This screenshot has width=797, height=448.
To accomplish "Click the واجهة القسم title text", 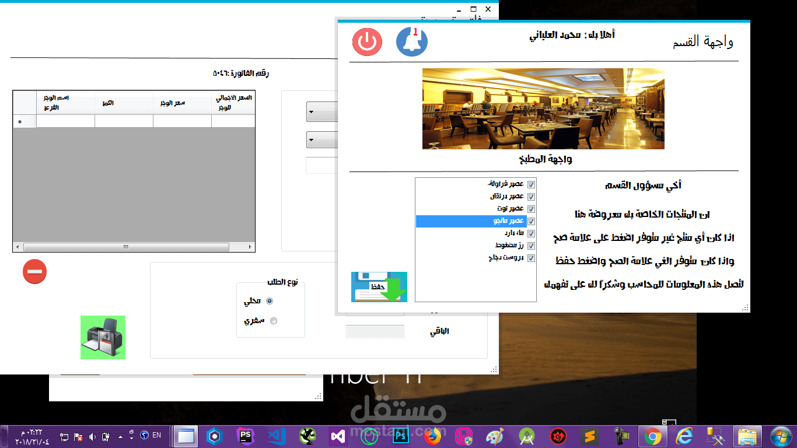I will (x=703, y=42).
